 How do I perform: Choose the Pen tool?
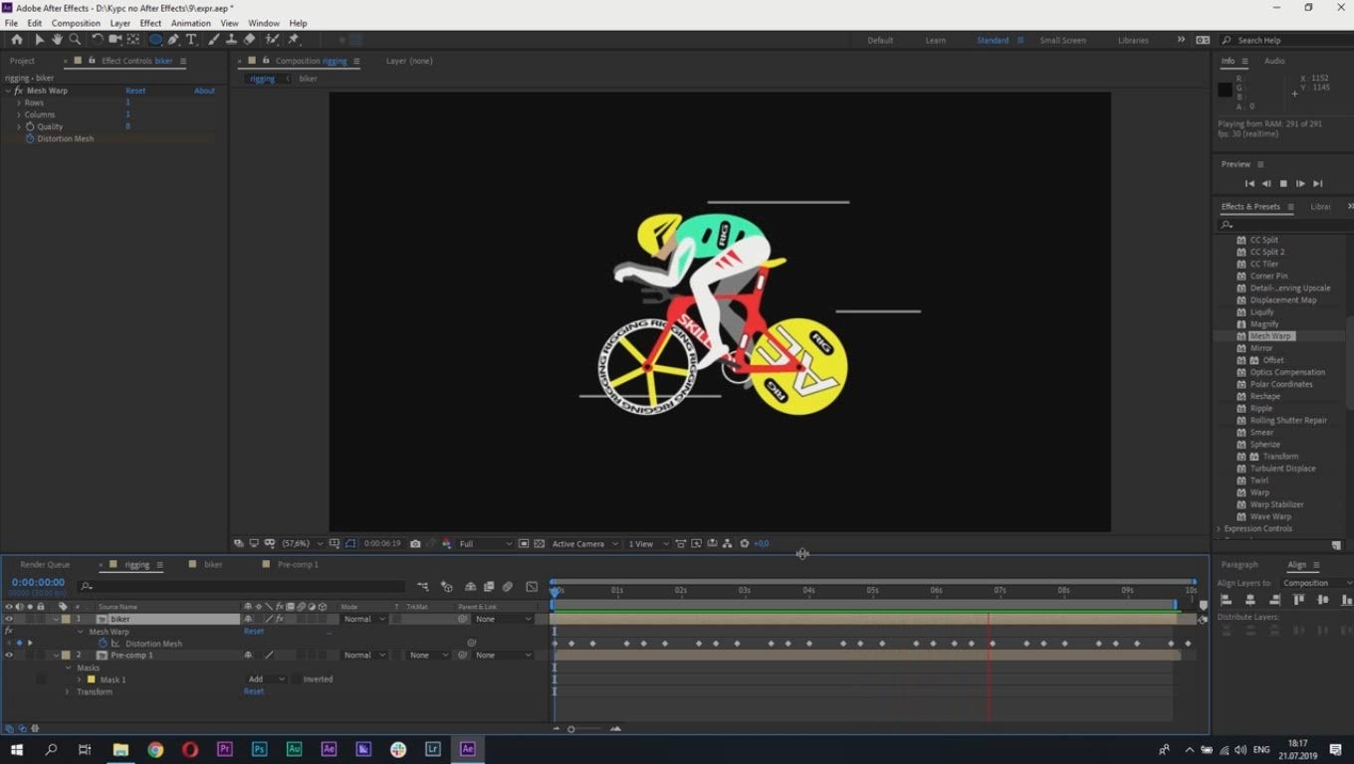173,40
